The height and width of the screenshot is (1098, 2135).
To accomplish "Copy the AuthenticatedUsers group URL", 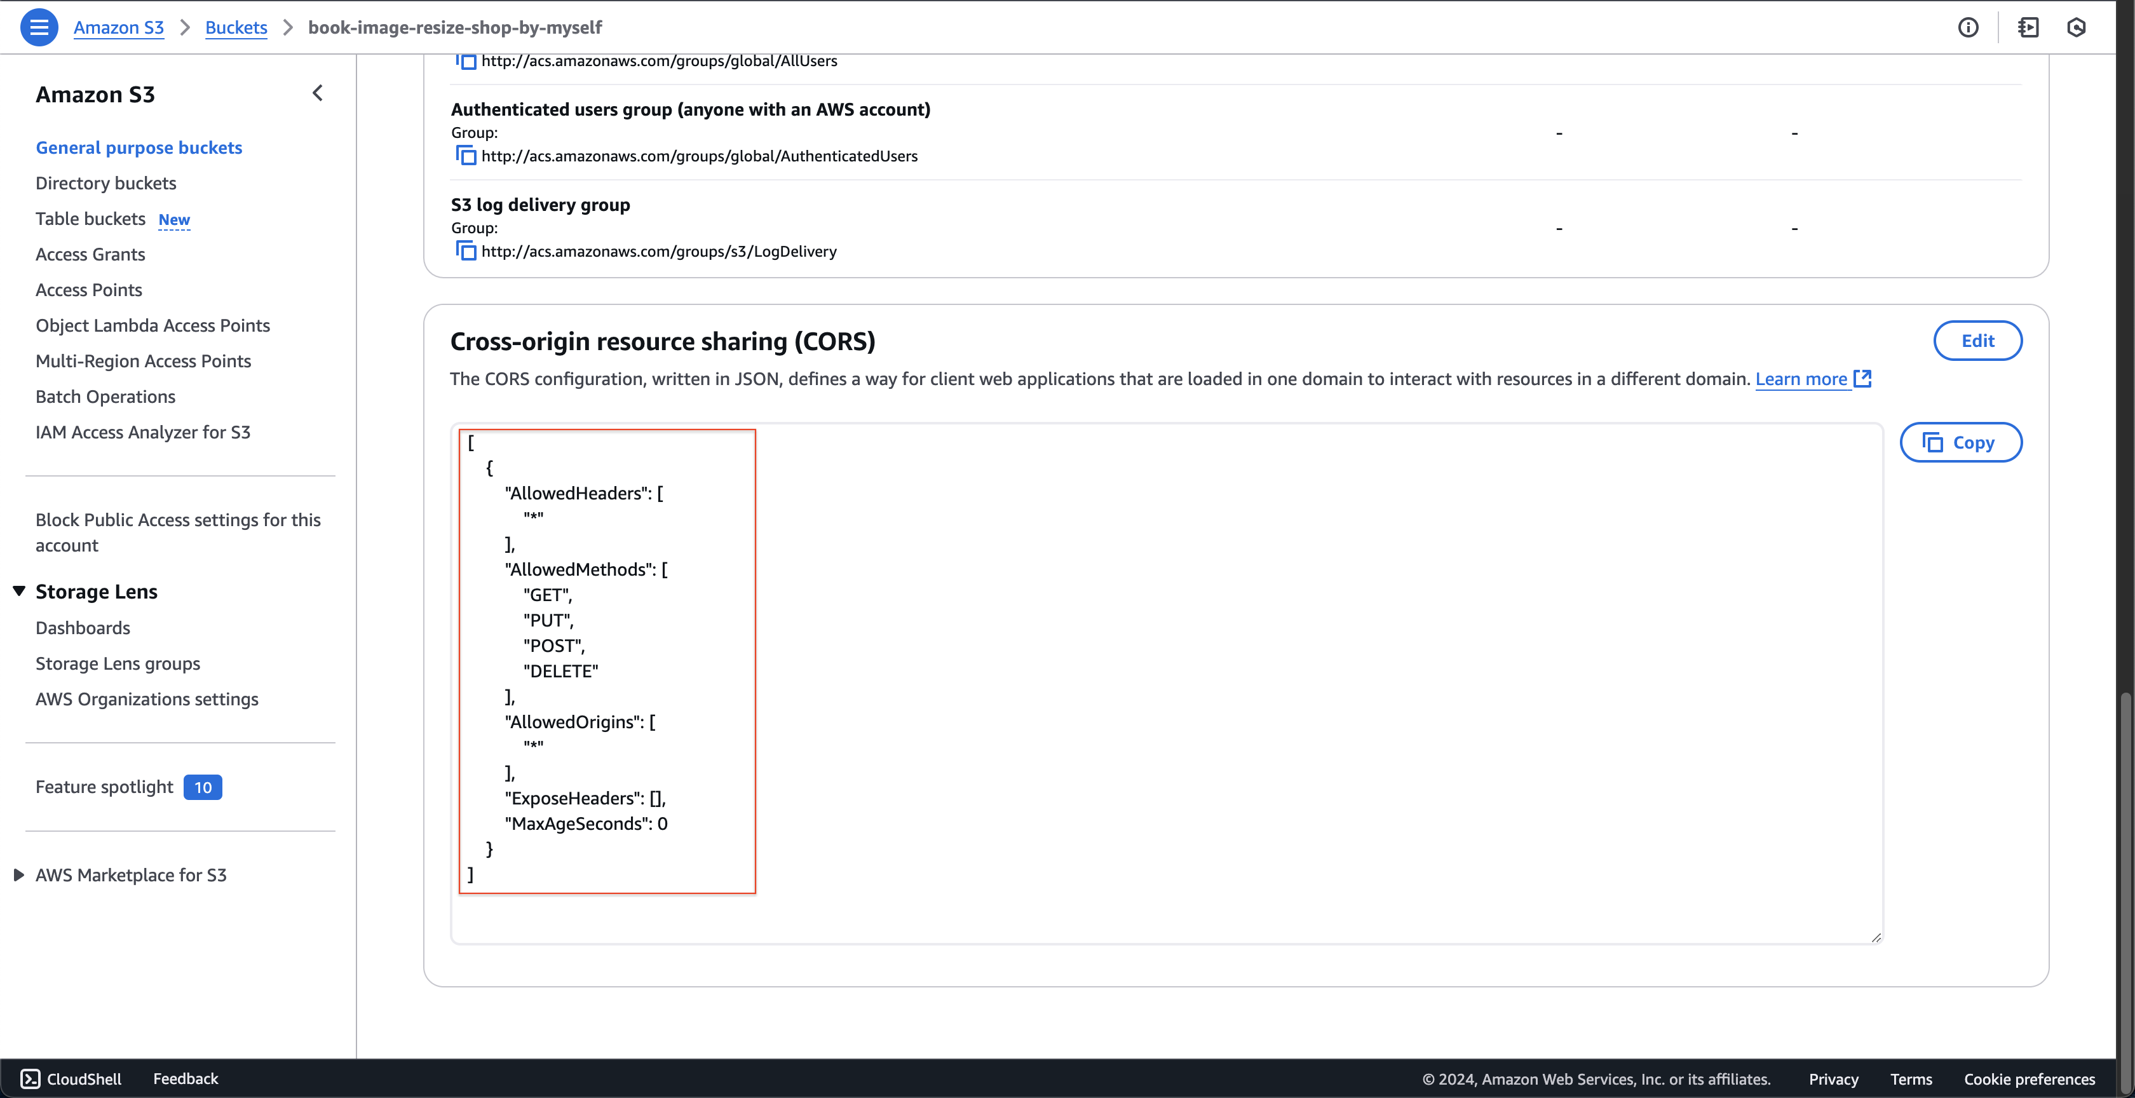I will 466,156.
